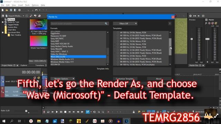Click the taskbar Search magnifier icon
Viewport: 221px width, 124px height.
12,121
